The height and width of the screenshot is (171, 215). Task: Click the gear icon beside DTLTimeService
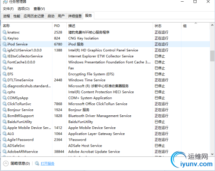5,80
